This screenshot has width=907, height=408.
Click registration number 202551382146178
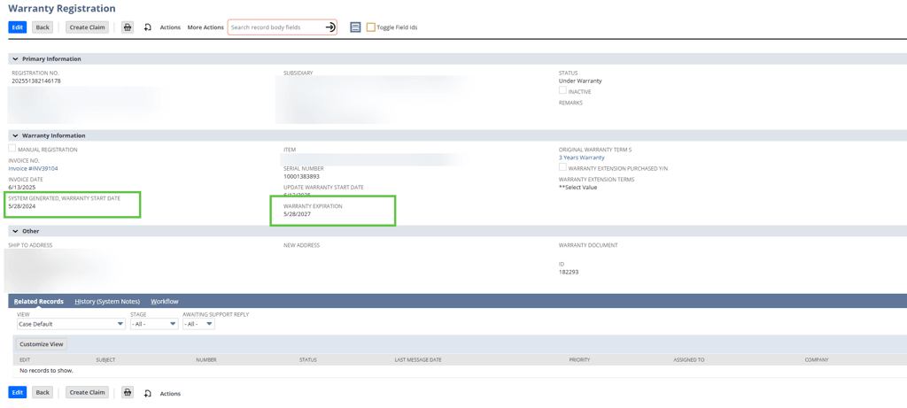point(35,81)
